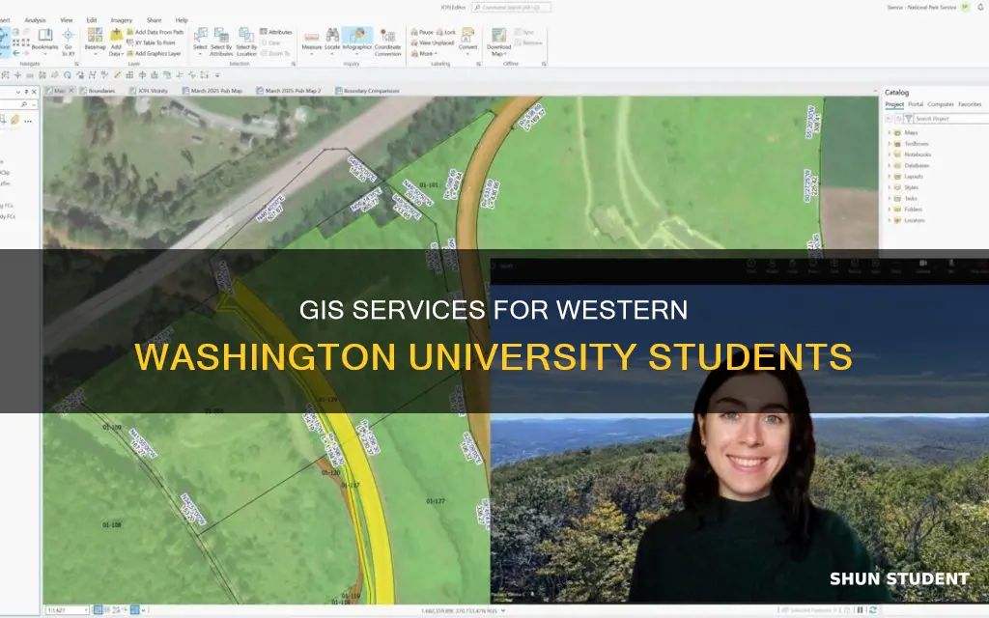Viewport: 989px width, 618px height.
Task: Open the map scale dropdown
Action: (86, 610)
